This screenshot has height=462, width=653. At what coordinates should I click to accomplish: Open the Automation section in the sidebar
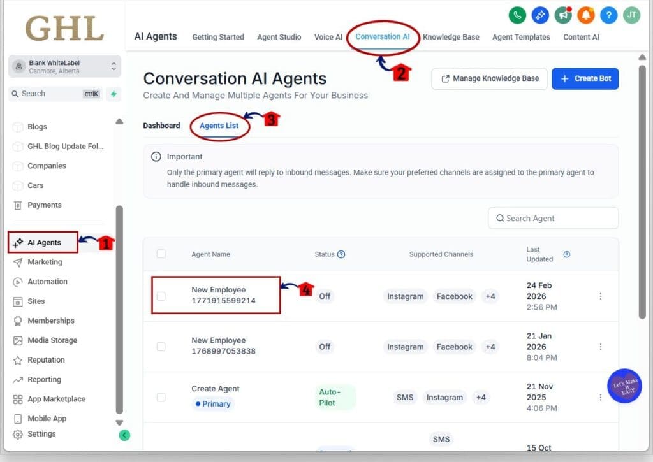click(x=50, y=282)
